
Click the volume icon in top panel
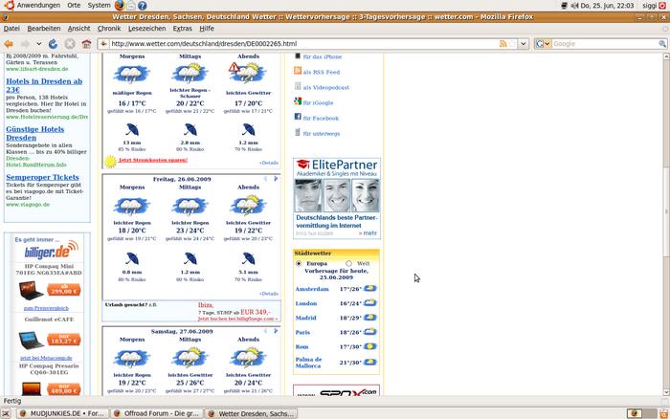pos(574,6)
